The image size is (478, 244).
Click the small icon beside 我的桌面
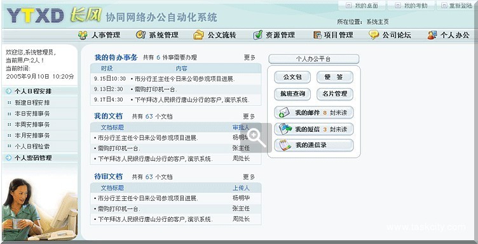[x=349, y=6]
